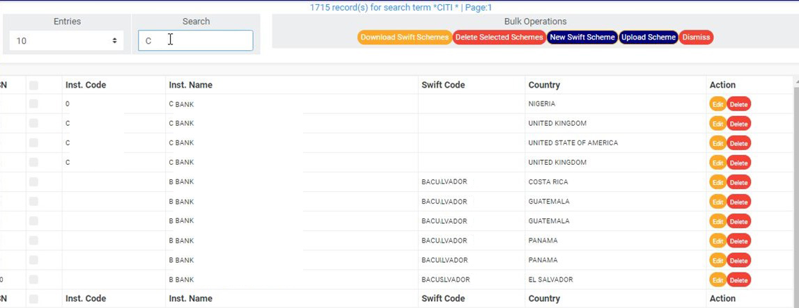Click the Upload Scheme button
Image resolution: width=799 pixels, height=308 pixels.
[648, 38]
